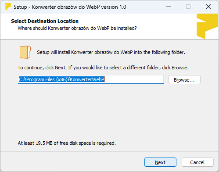Continue with the Next button
Image resolution: width=219 pixels, height=172 pixels.
160,162
